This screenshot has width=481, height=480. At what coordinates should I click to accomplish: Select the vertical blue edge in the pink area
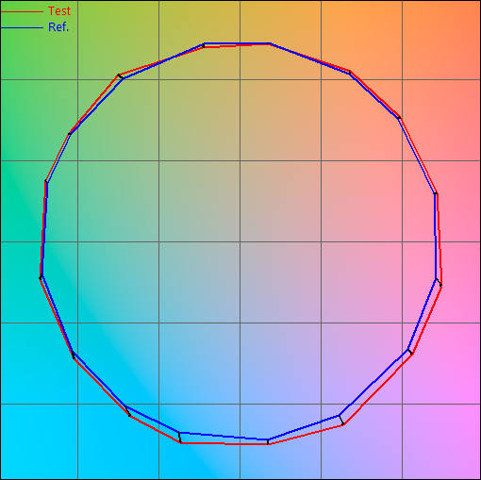[x=436, y=236]
